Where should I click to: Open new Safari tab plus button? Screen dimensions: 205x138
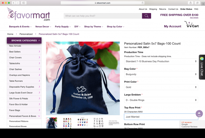point(203,4)
